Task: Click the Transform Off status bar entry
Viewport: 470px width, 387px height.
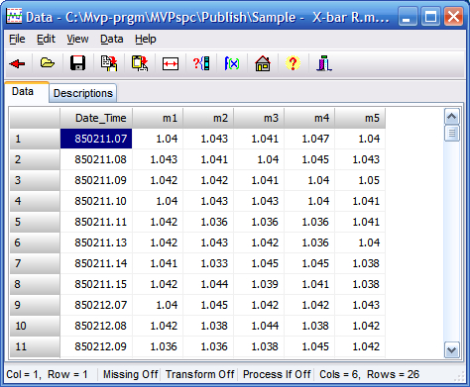Action: pyautogui.click(x=199, y=374)
